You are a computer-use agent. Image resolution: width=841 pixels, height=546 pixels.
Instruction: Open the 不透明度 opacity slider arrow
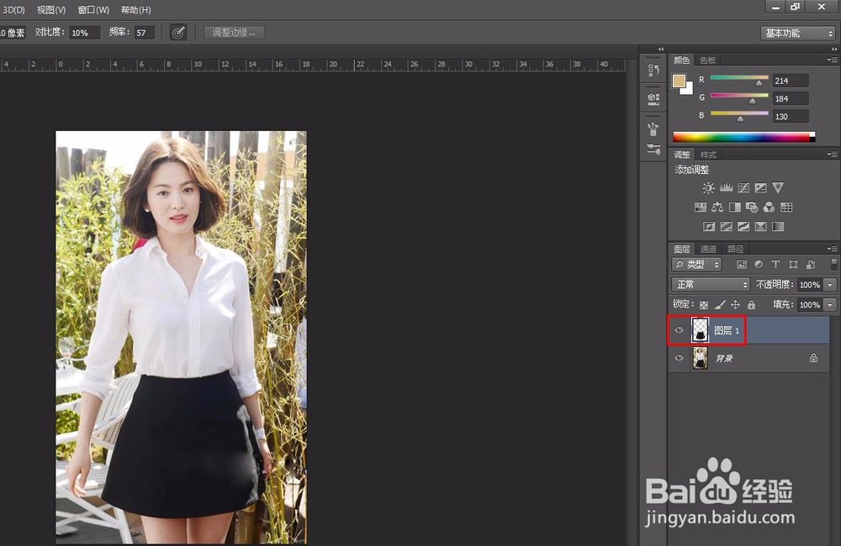[x=830, y=285]
